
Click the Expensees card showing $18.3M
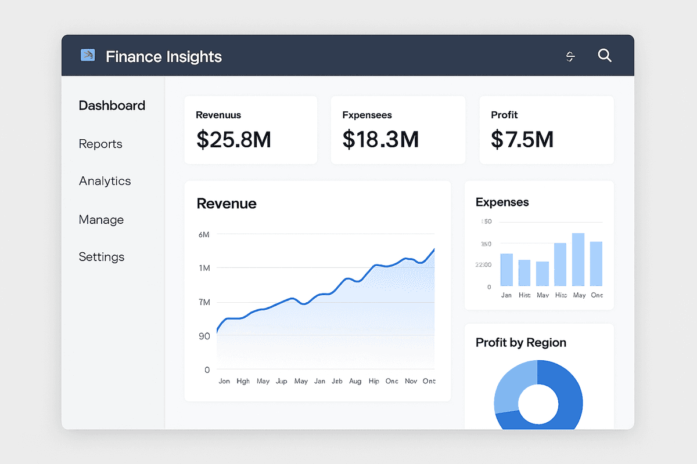coord(398,129)
